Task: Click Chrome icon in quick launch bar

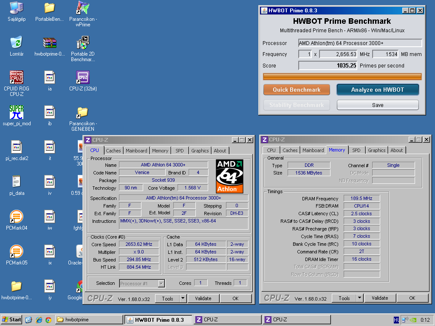Action: 48,320
